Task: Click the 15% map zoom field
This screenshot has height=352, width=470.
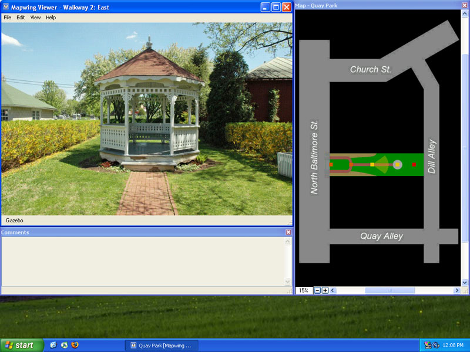Action: 304,290
